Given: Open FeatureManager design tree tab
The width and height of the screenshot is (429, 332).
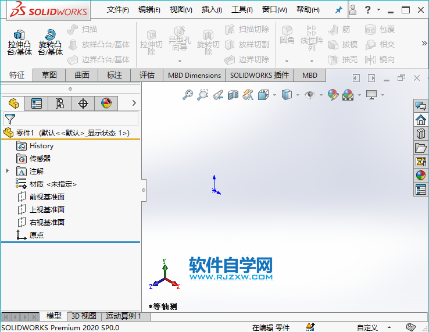Looking at the screenshot, I should click(x=13, y=103).
